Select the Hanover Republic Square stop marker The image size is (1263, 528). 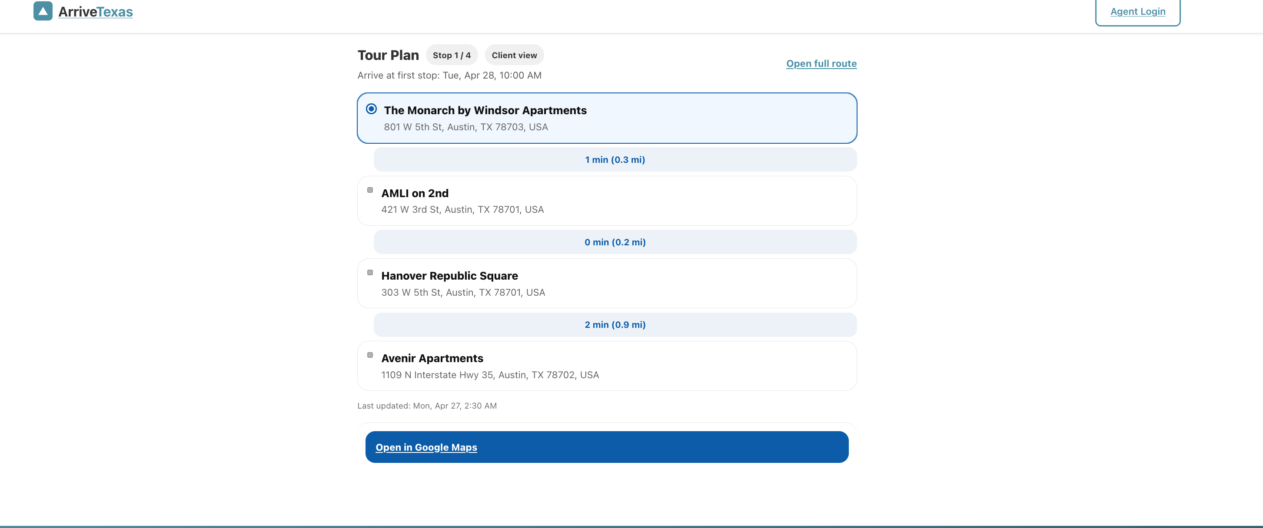coord(370,272)
